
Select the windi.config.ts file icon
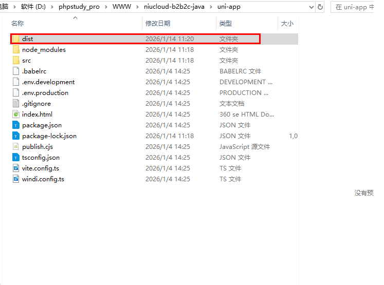tap(16, 179)
